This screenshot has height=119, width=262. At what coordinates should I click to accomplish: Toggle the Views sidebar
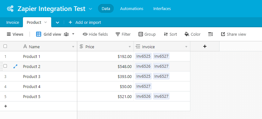[15, 34]
